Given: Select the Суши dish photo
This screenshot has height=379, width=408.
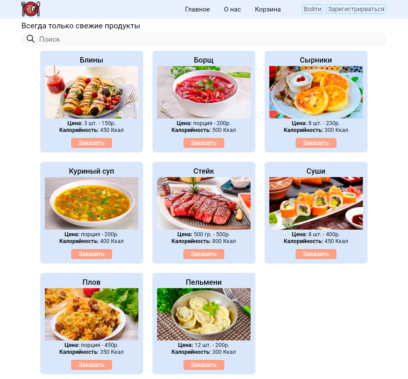Looking at the screenshot, I should (316, 203).
